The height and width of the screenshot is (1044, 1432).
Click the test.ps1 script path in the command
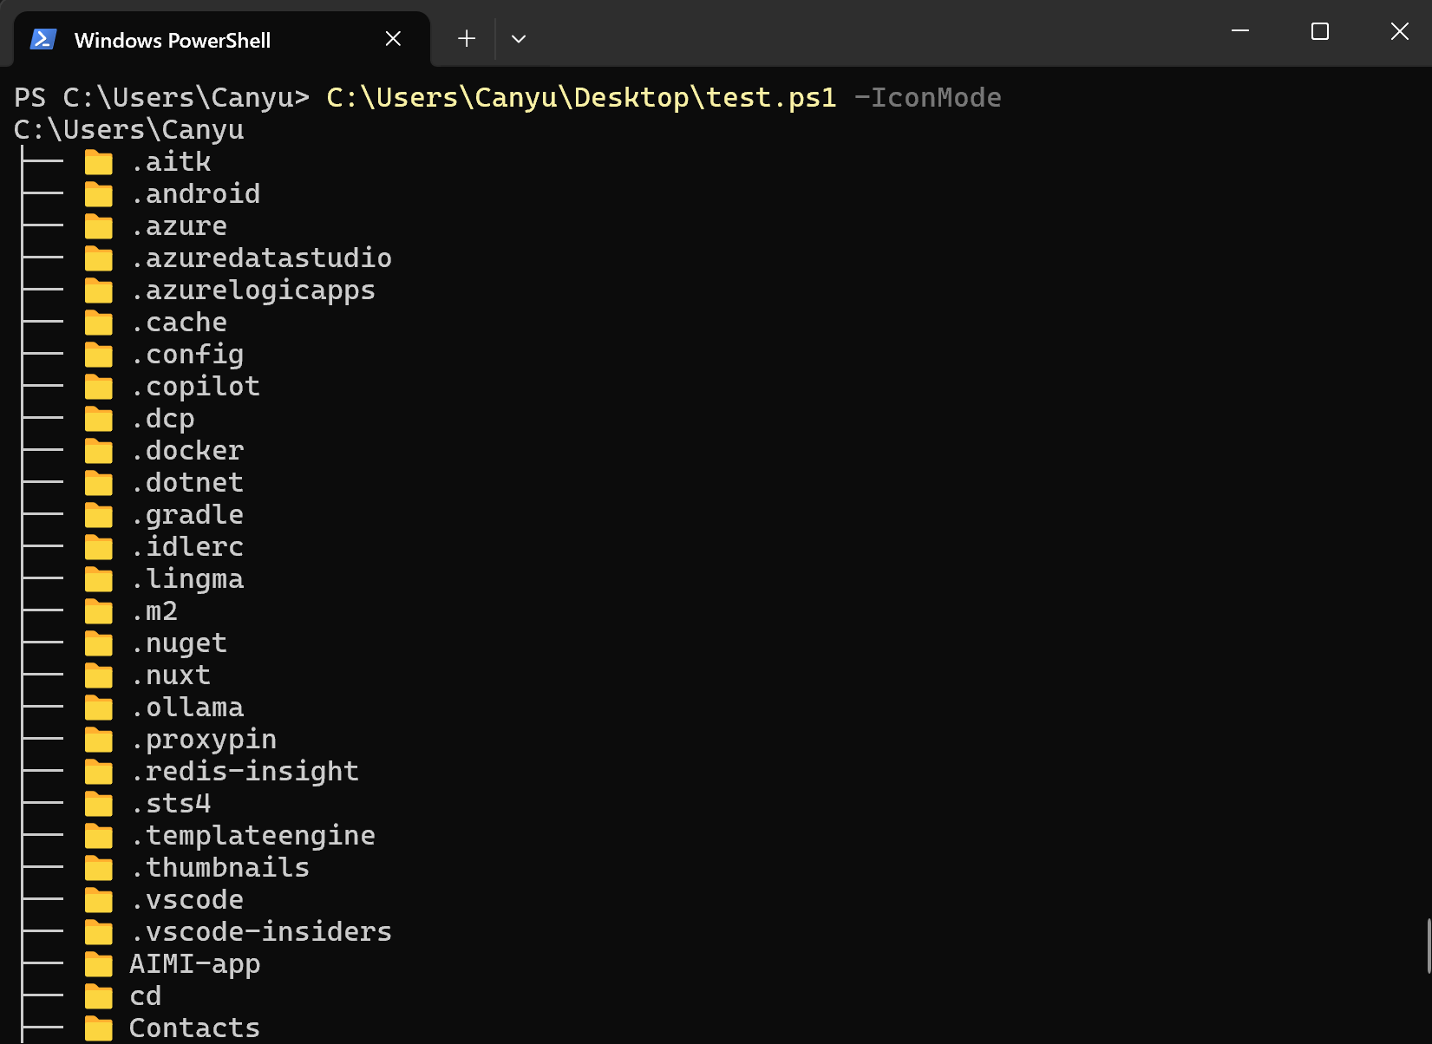coord(582,97)
